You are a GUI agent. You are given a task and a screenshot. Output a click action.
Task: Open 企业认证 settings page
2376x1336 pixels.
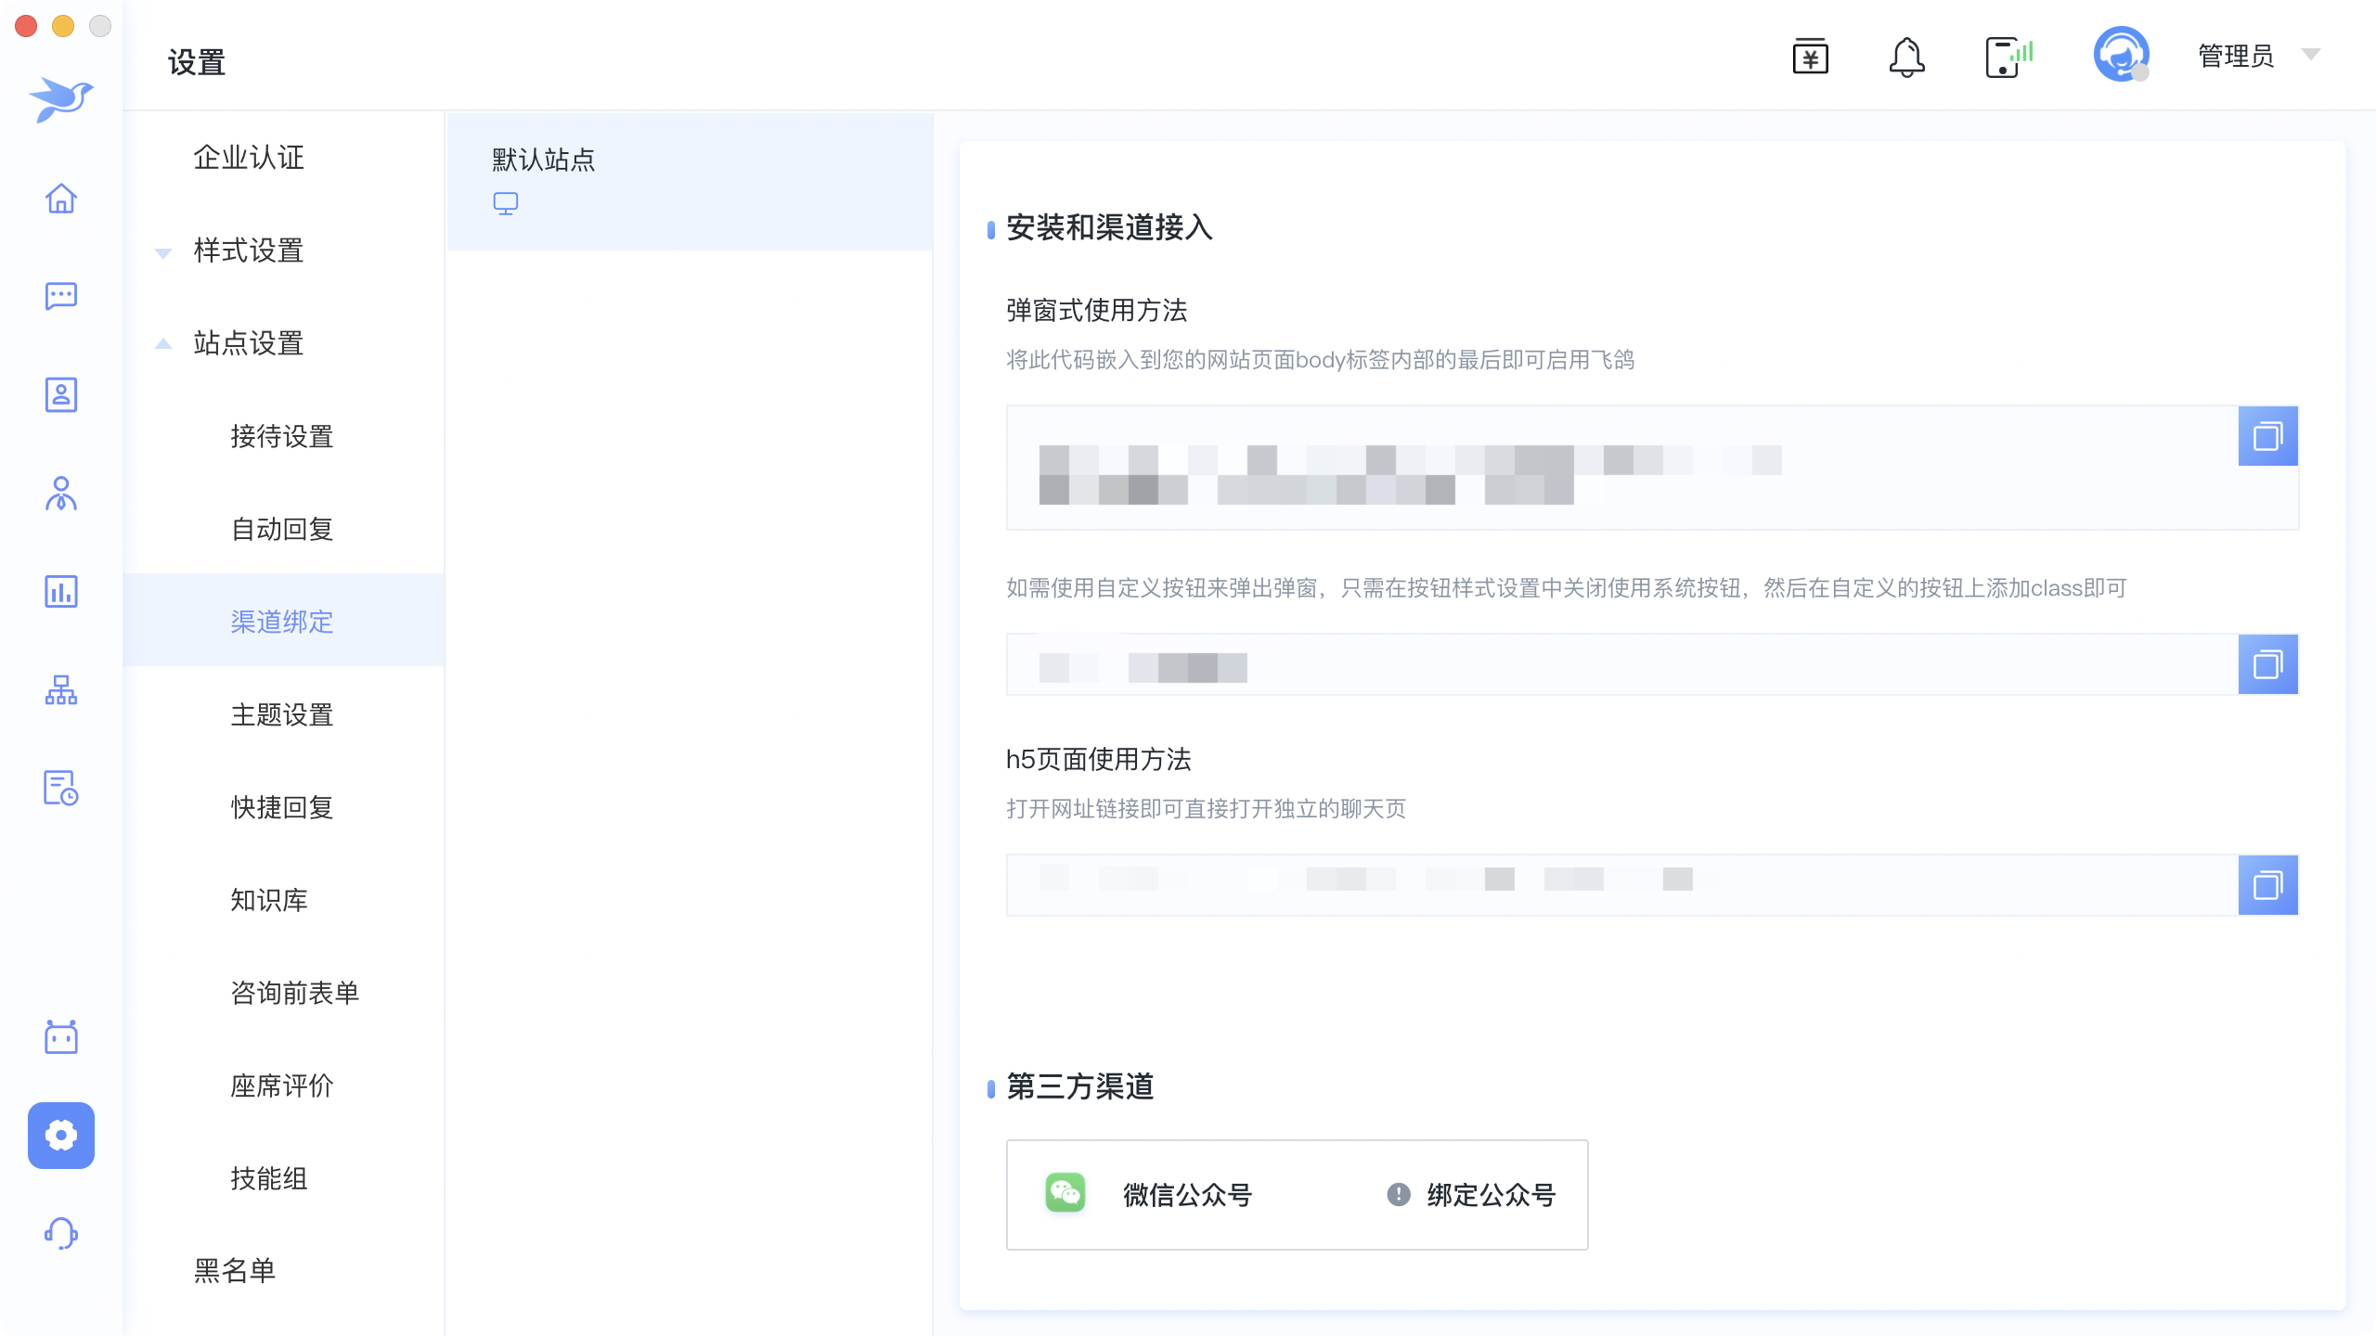(x=249, y=158)
